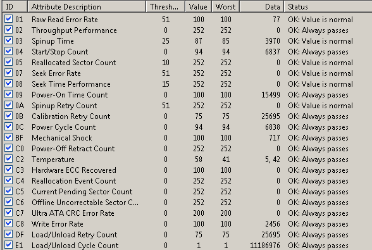Click the Power Cycle Count label
The width and height of the screenshot is (372, 250).
pyautogui.click(x=63, y=127)
